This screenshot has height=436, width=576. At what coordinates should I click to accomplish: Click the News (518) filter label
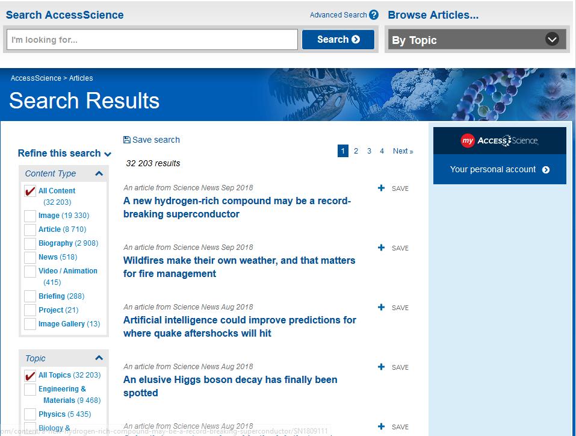coord(58,257)
